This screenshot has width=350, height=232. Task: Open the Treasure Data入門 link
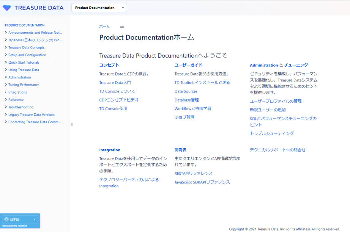115,83
